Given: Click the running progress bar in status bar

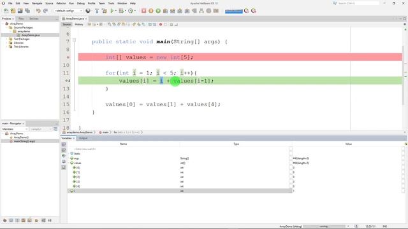Looking at the screenshot, I should point(324,226).
